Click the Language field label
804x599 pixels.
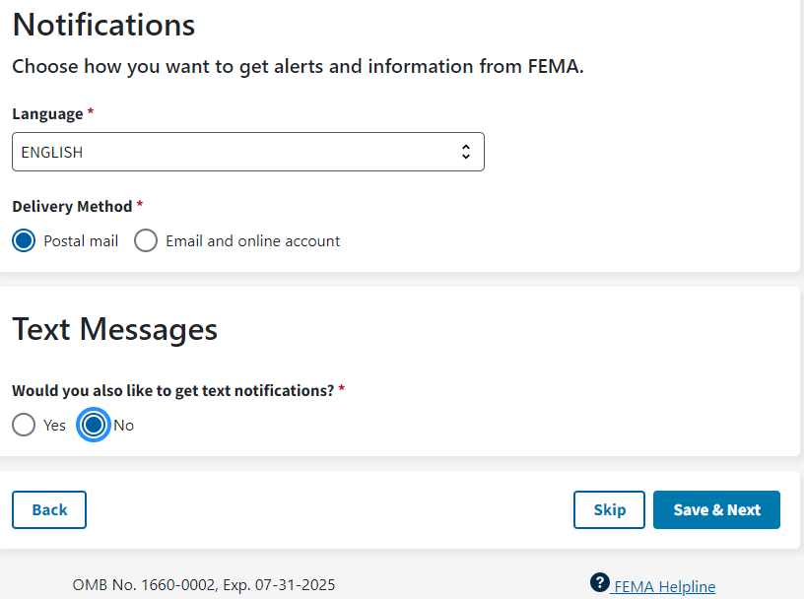click(x=47, y=114)
